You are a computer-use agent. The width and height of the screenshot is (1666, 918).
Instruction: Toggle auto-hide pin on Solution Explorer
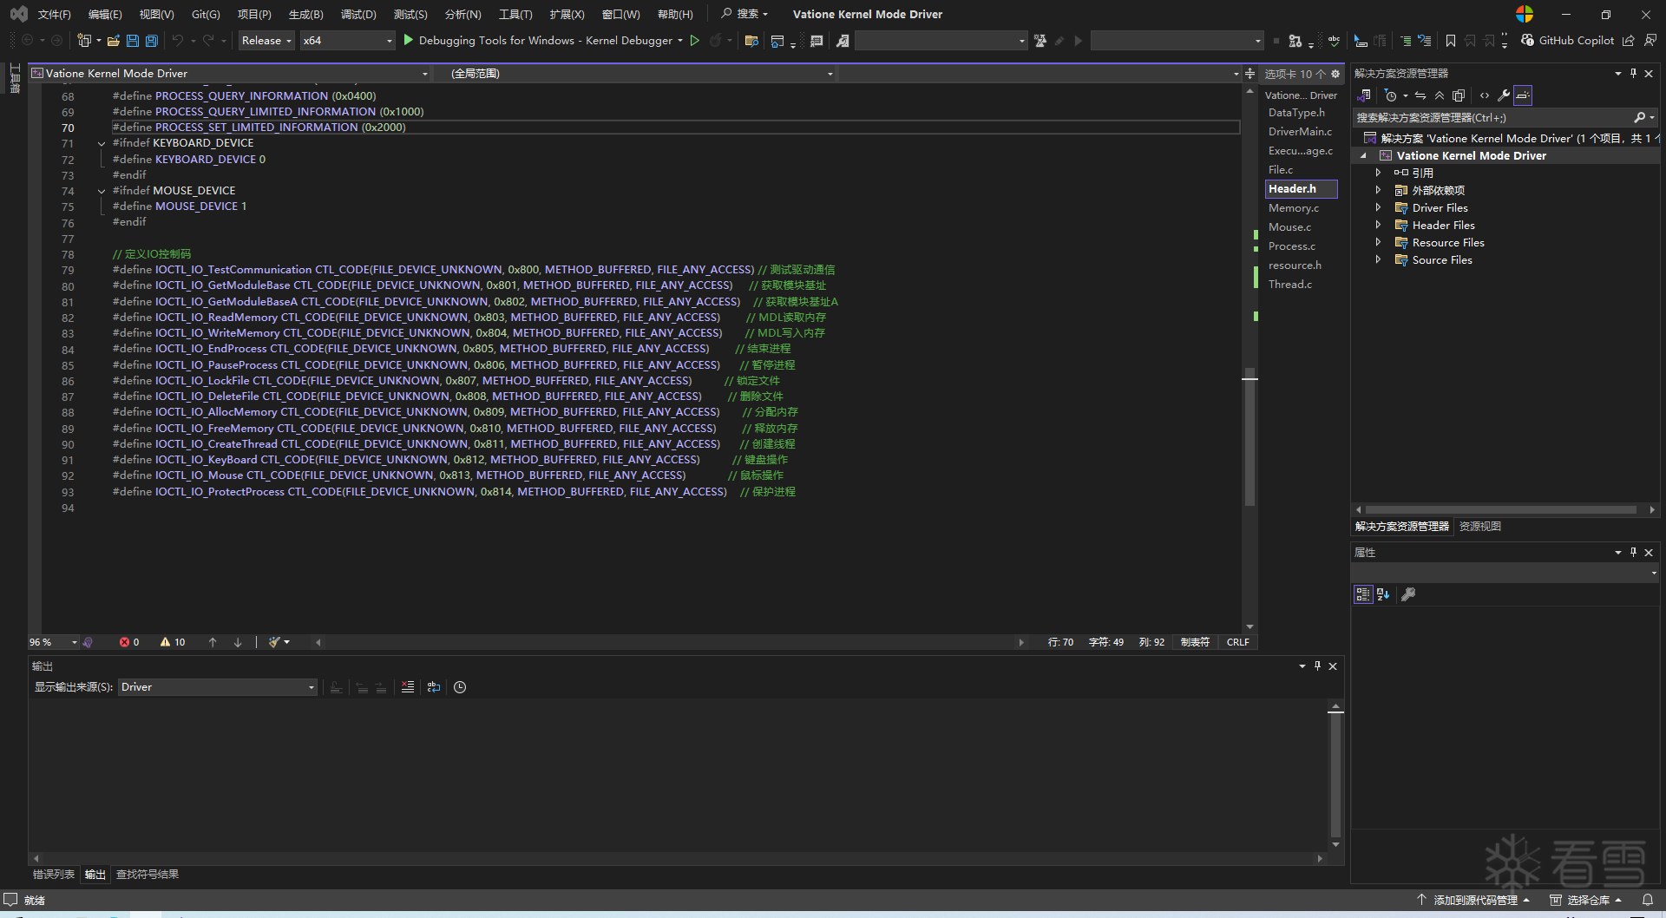1633,74
